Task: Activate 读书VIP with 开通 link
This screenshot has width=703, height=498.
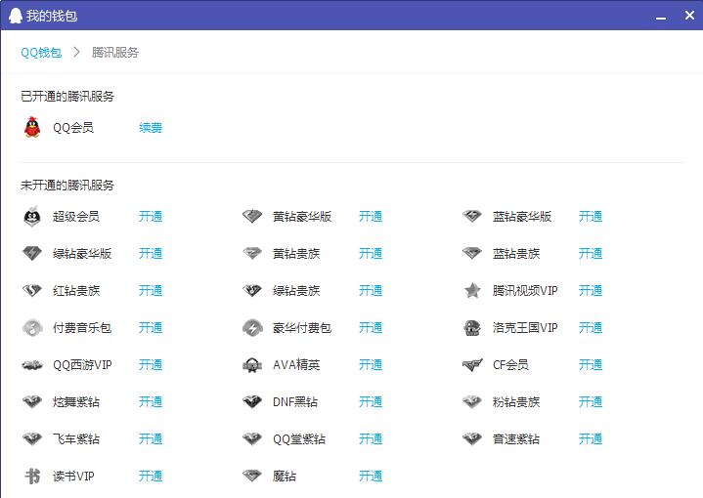Action: [x=151, y=477]
